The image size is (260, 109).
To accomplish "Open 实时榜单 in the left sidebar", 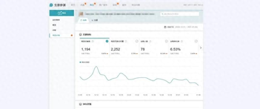I will [56, 20].
